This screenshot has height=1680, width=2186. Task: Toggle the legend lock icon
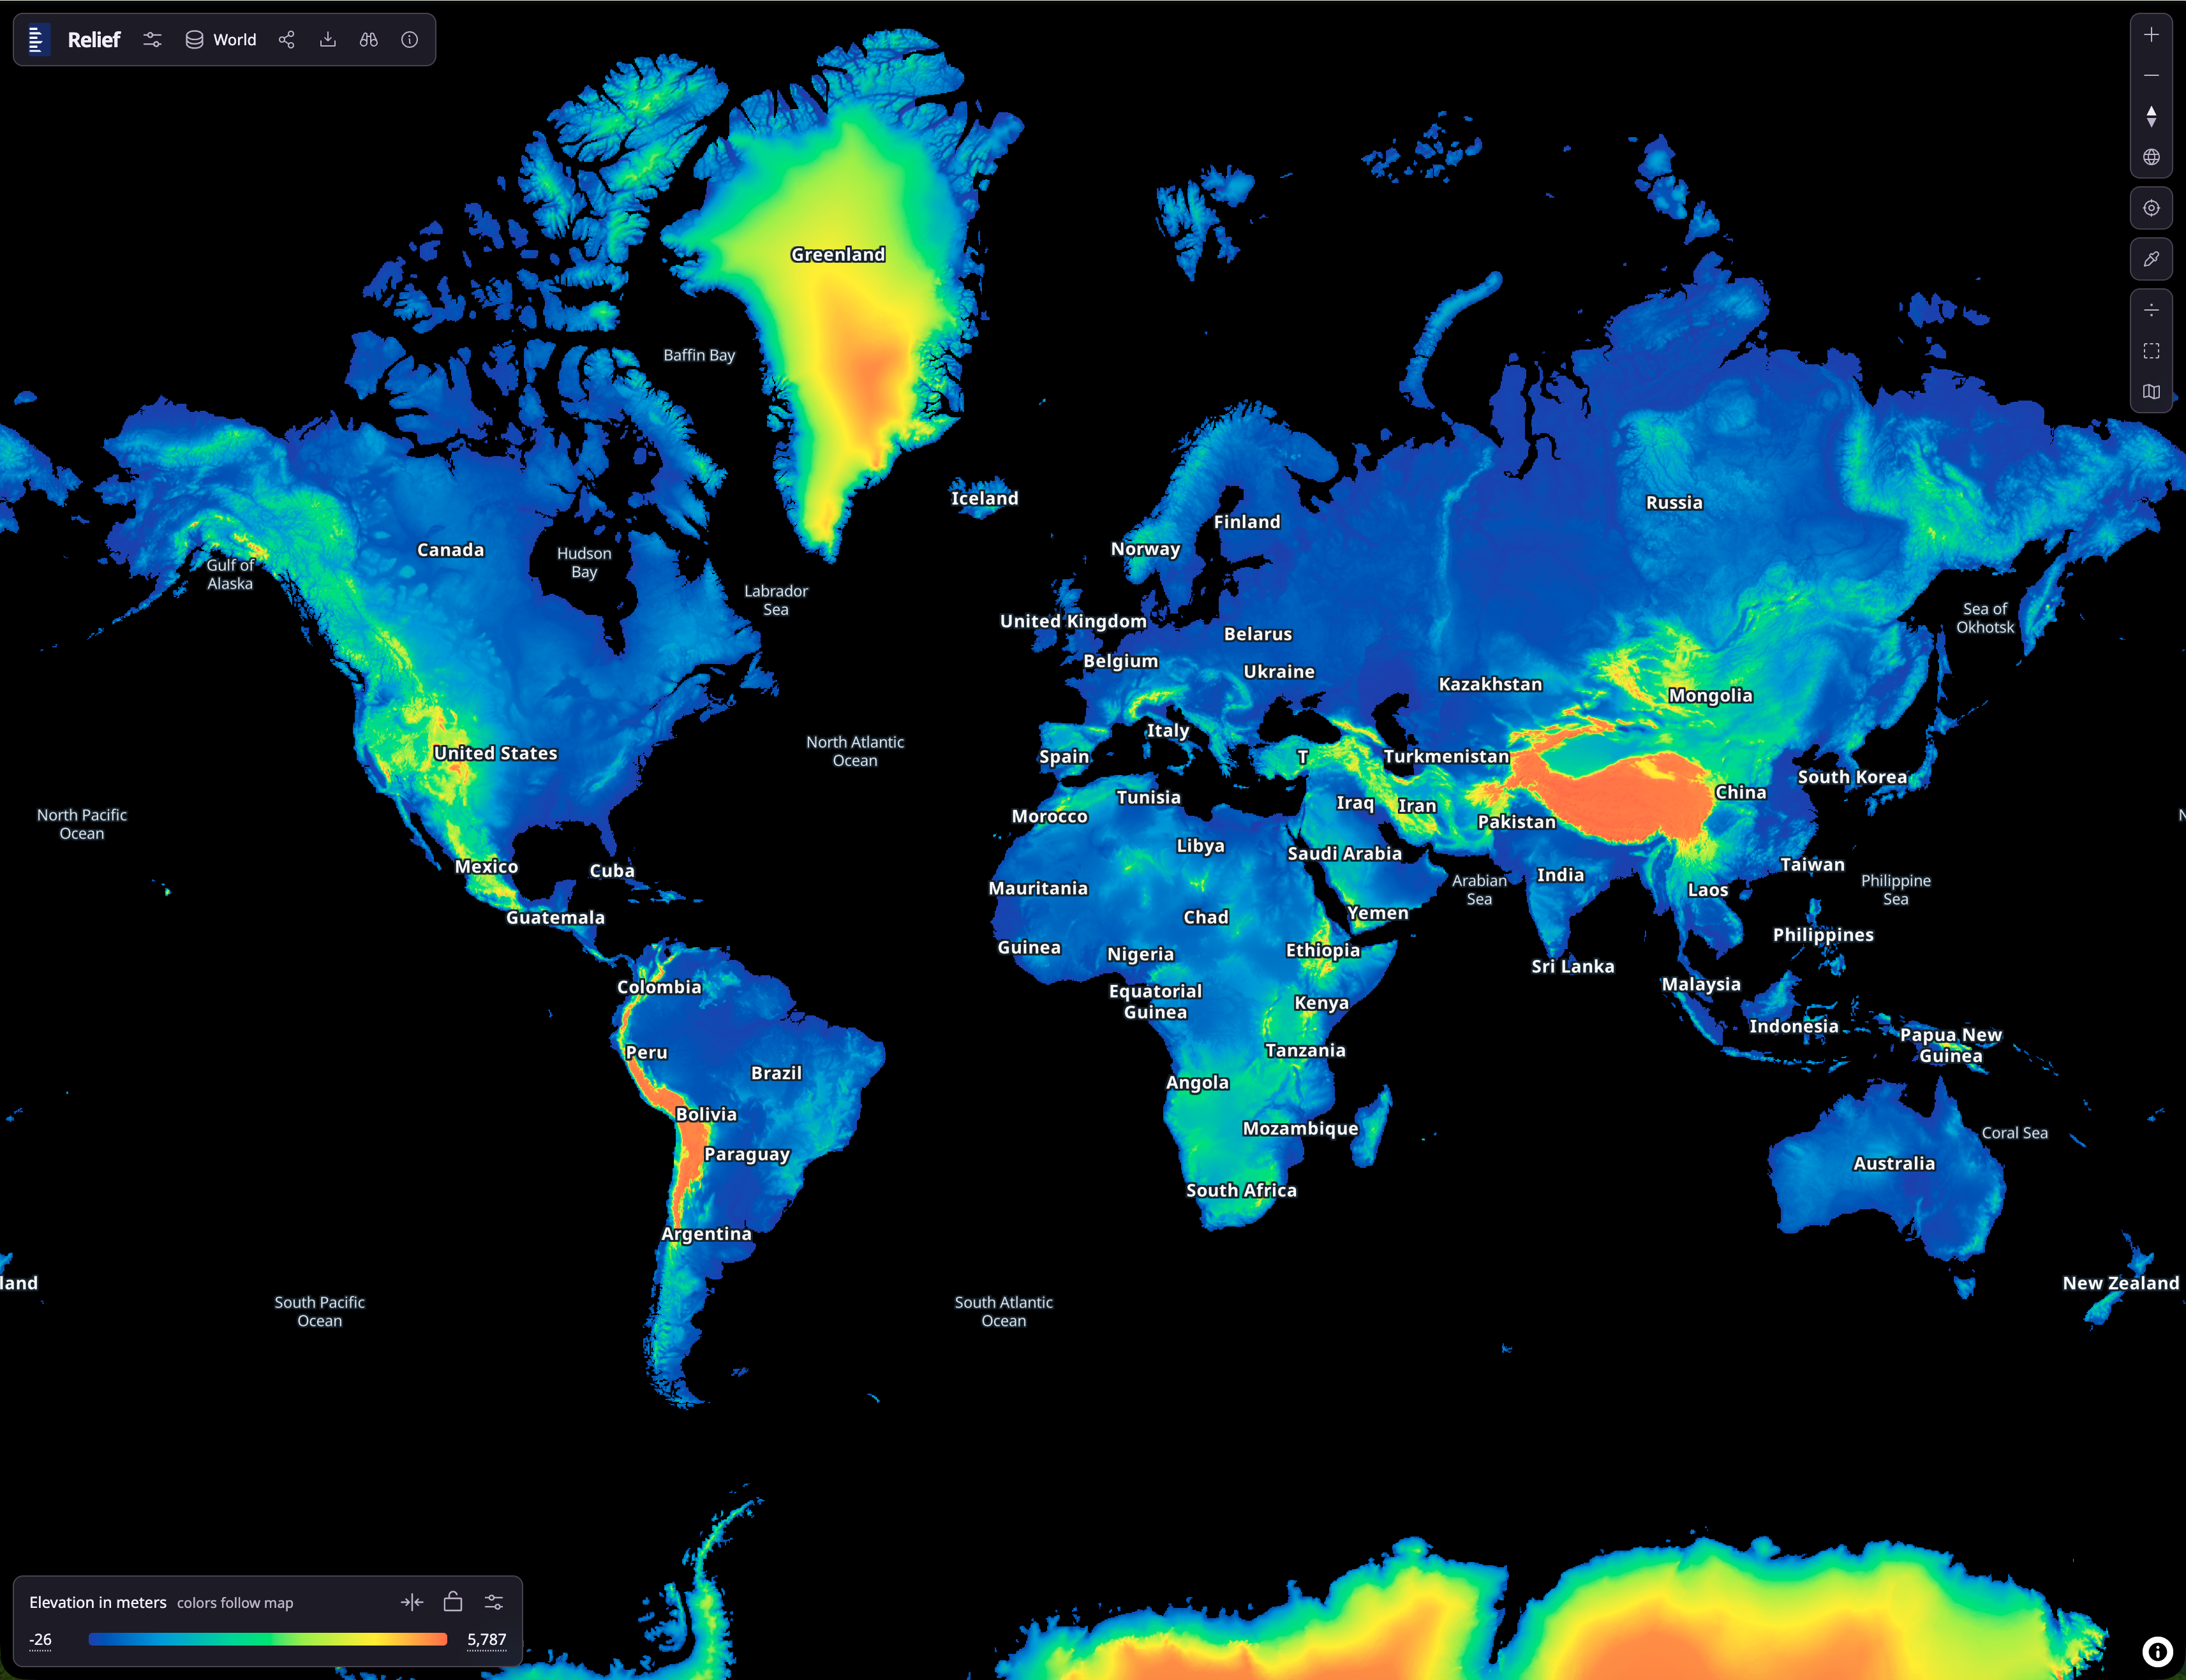[x=453, y=1602]
